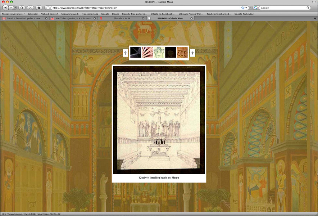Show previous gallery thumbnails with left arrow

point(126,53)
